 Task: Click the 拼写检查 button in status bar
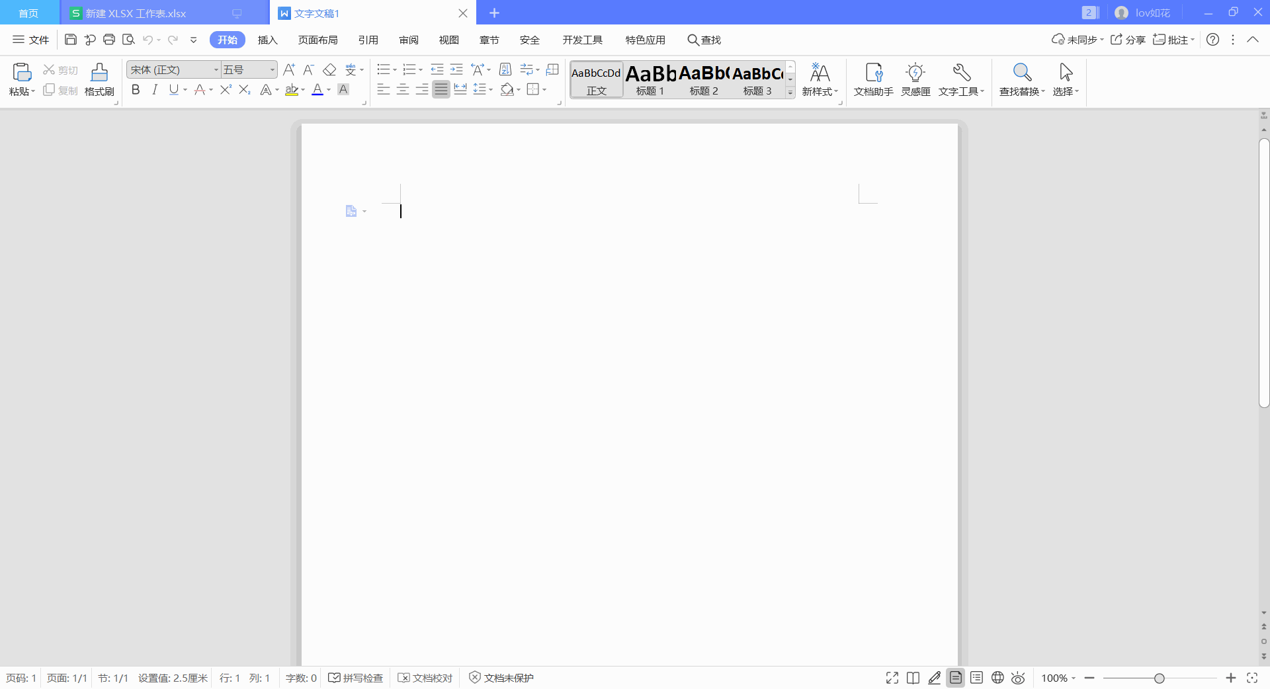(x=356, y=678)
